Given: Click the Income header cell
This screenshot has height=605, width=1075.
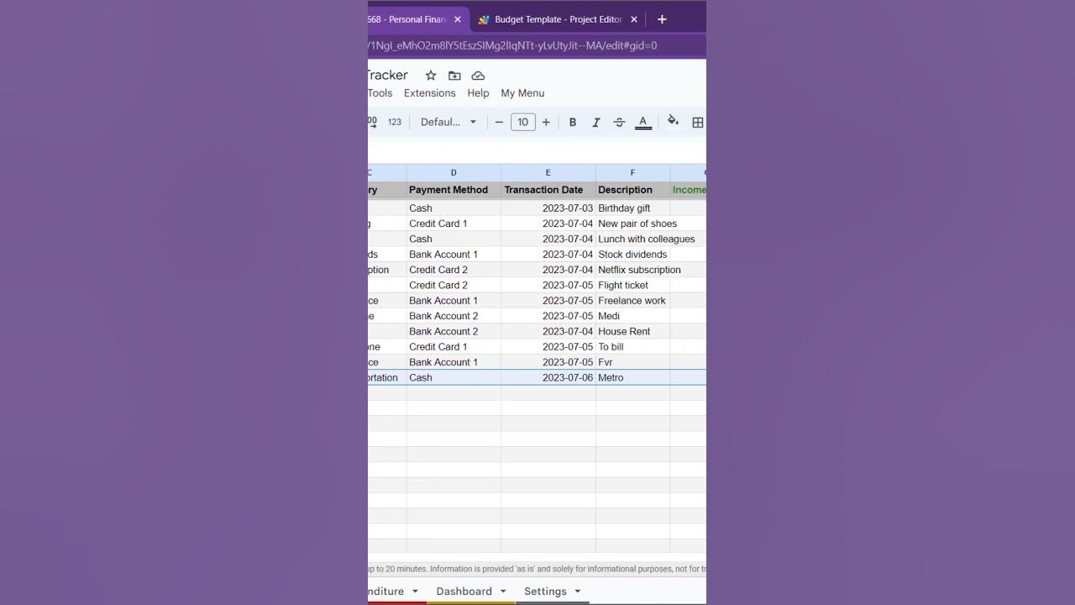Looking at the screenshot, I should coord(688,190).
